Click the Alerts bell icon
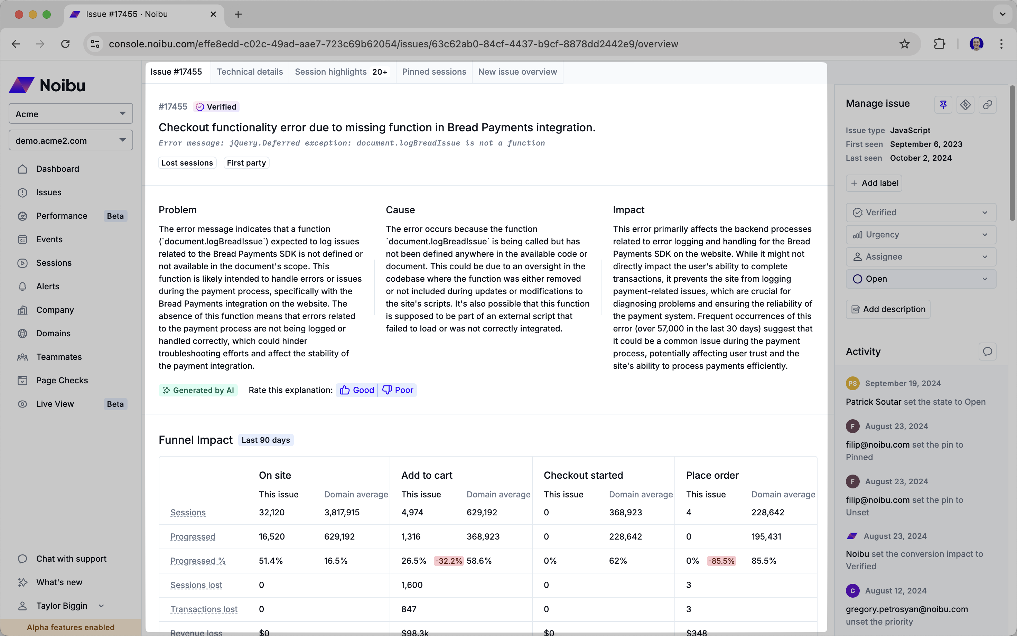Image resolution: width=1017 pixels, height=636 pixels. (x=23, y=287)
